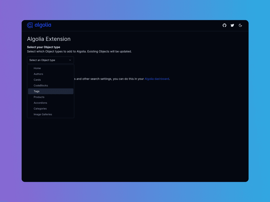
Task: Select the Image Galleries option
Action: pos(50,114)
